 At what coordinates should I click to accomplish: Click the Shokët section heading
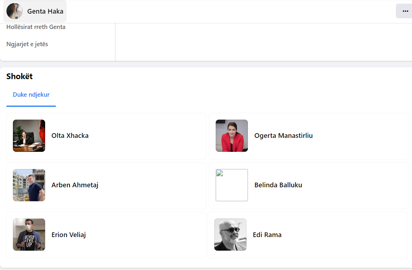click(x=19, y=76)
